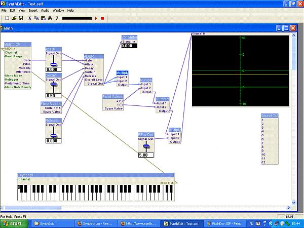Viewport: 304px width, 228px height.
Task: Click the Velocity pin on Midi to CV
Action: point(25,68)
